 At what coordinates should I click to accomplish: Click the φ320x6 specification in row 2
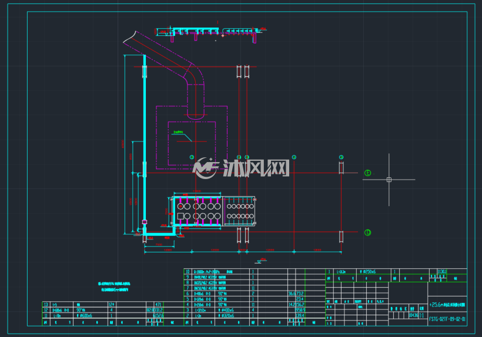click(226, 315)
